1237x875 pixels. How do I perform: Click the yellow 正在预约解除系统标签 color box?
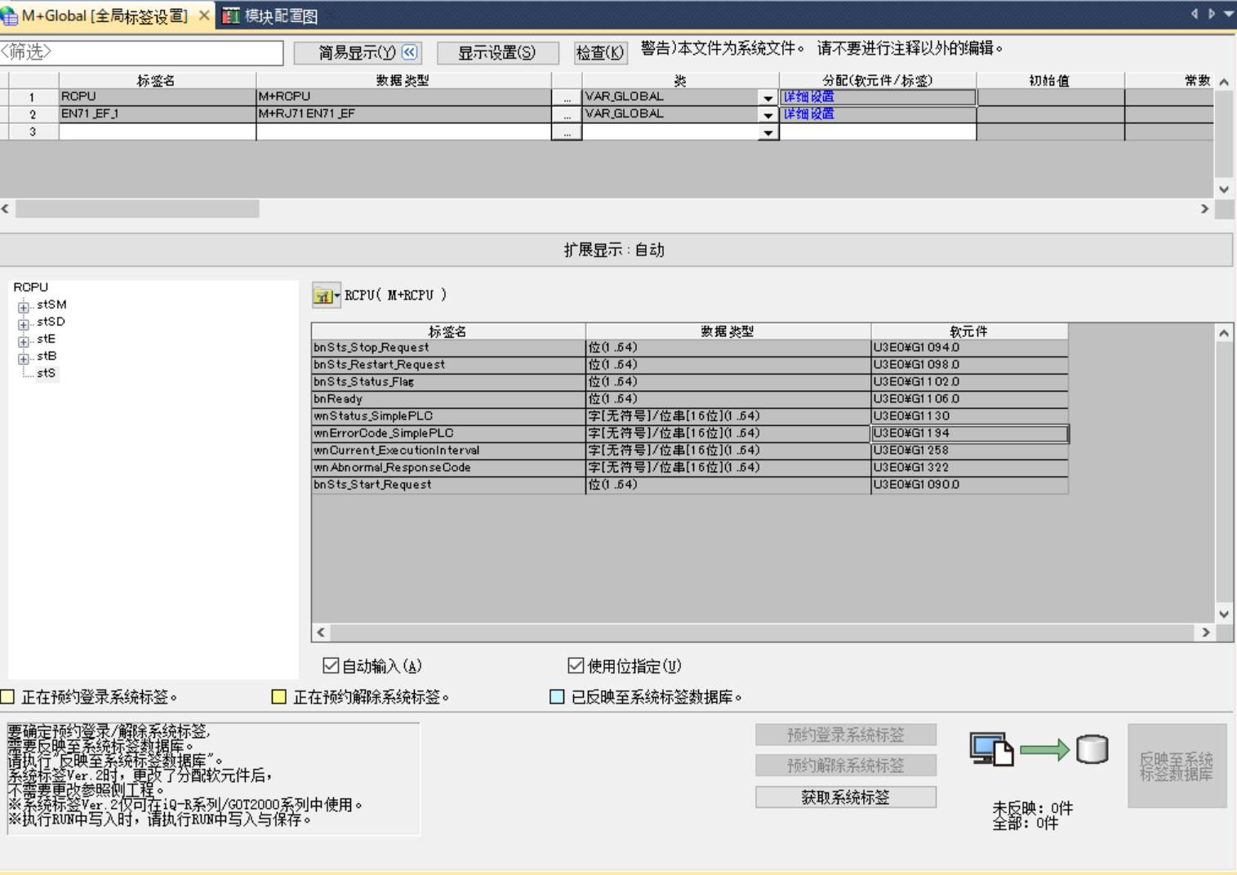coord(278,696)
